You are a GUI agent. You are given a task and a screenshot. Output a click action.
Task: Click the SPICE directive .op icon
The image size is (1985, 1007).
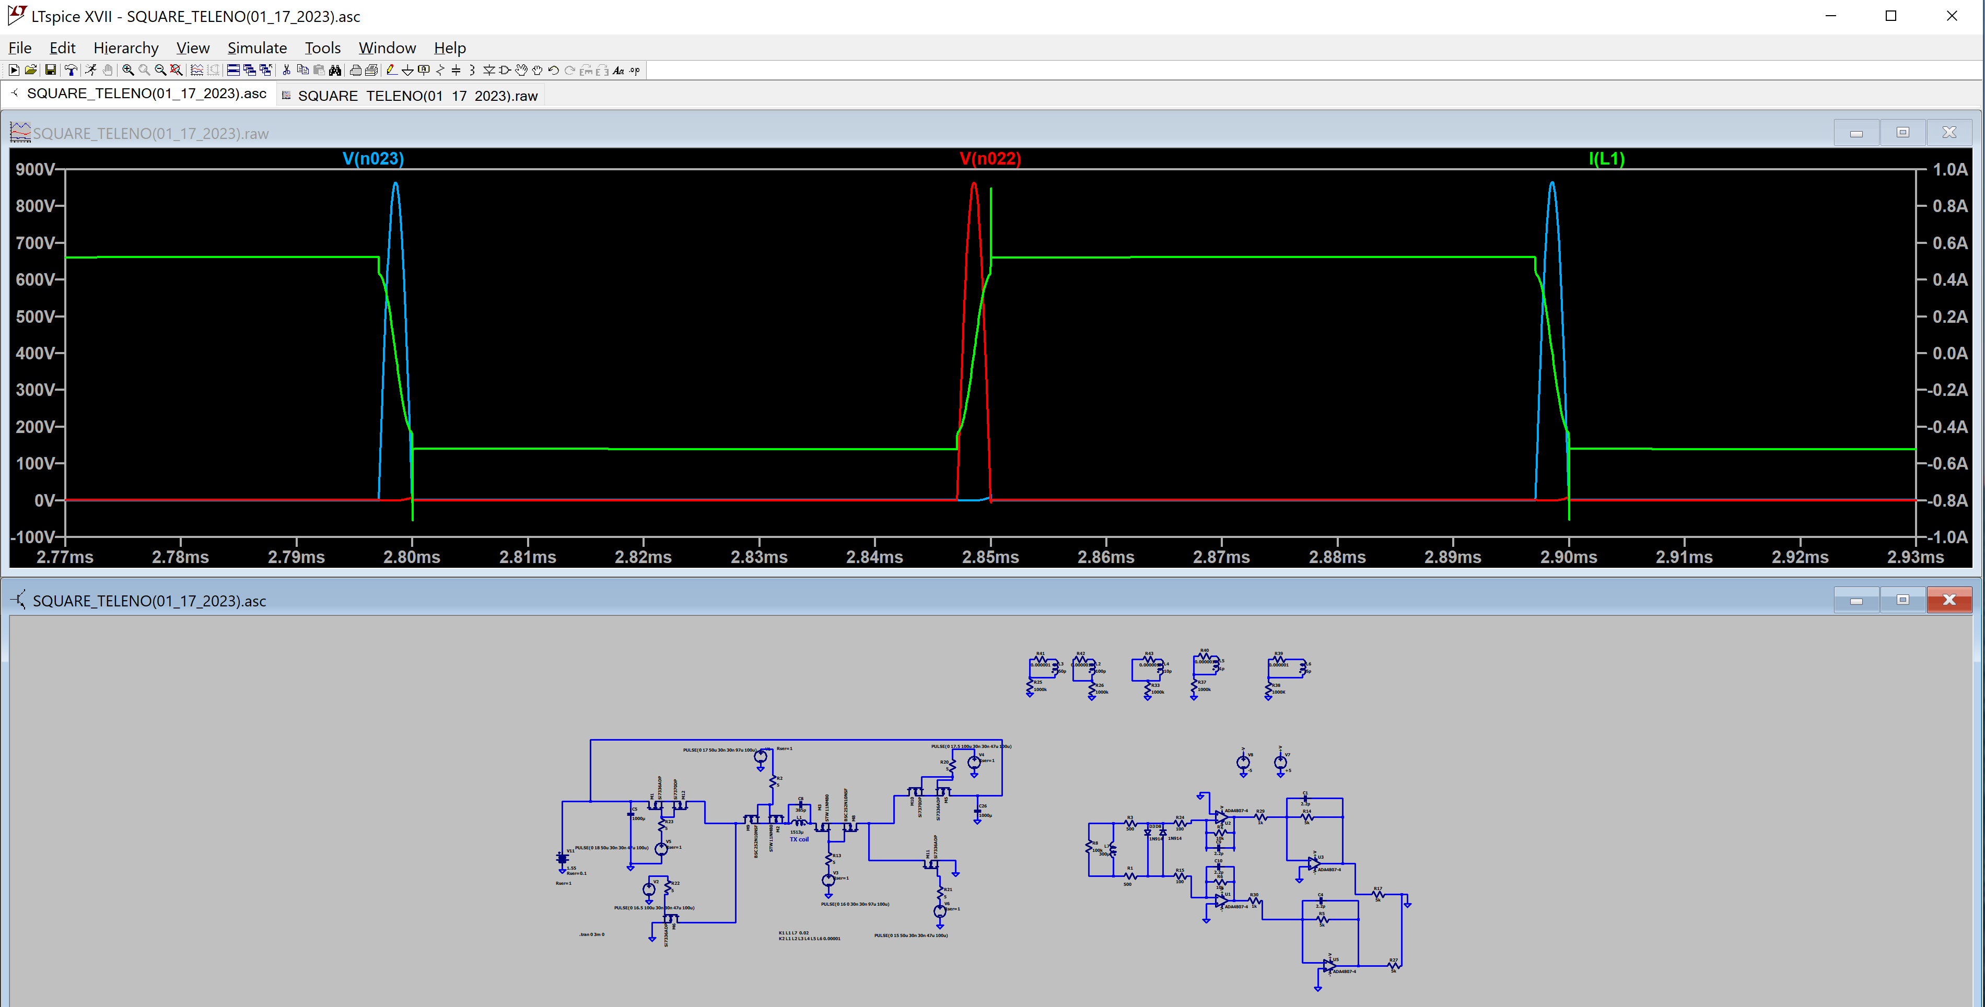pyautogui.click(x=634, y=70)
